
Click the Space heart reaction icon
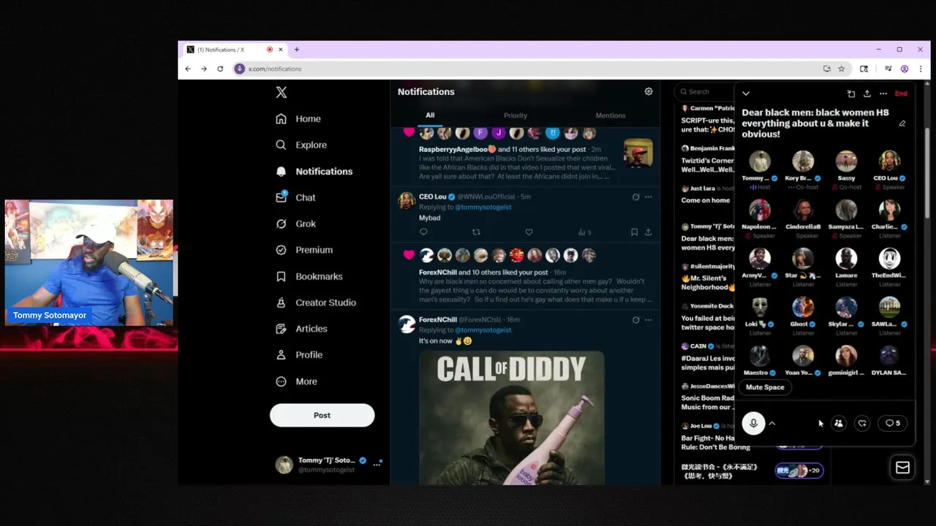[x=863, y=423]
